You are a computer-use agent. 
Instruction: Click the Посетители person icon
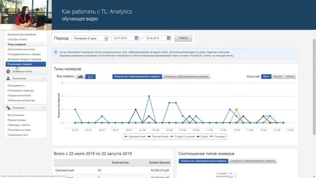[8, 78]
